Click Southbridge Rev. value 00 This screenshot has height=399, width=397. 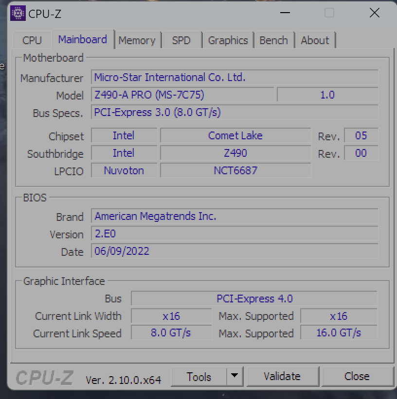click(x=361, y=153)
